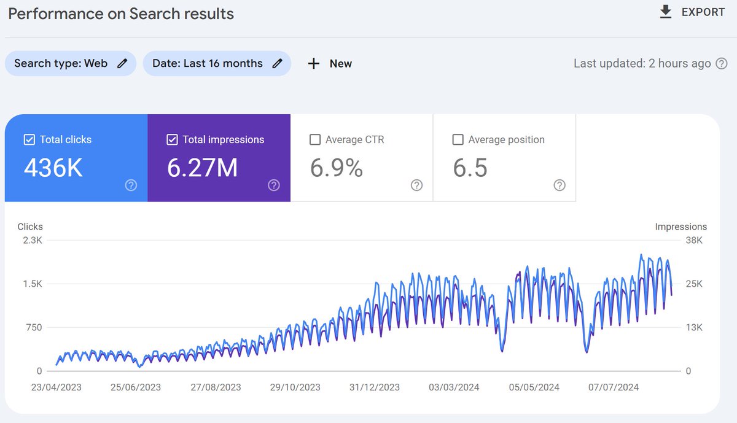Click the 13K impressions axis value

(x=694, y=327)
